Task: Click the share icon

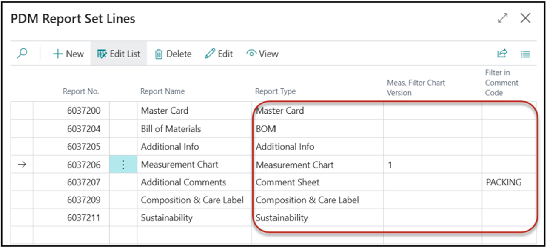Action: [502, 54]
